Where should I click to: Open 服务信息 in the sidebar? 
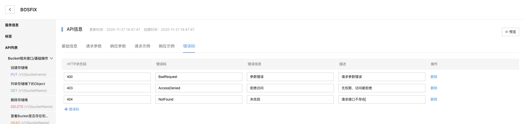(x=12, y=25)
